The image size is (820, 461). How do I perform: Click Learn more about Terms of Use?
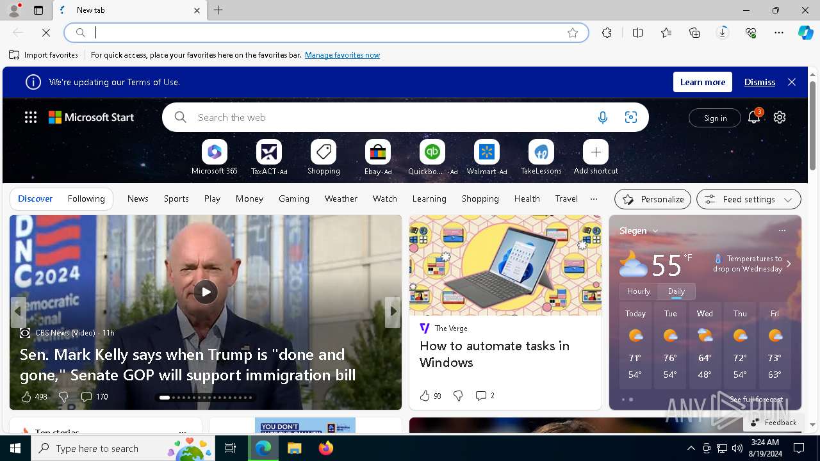[x=703, y=82]
